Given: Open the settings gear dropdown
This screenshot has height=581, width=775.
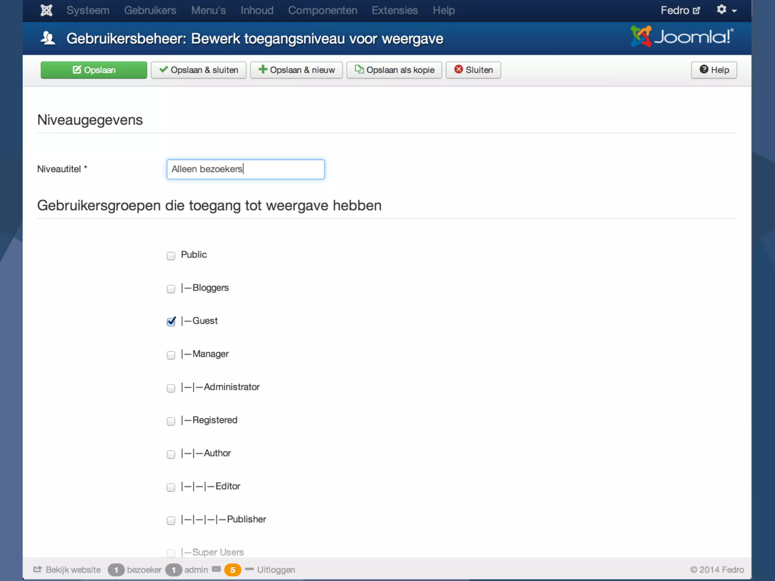Looking at the screenshot, I should tap(726, 10).
